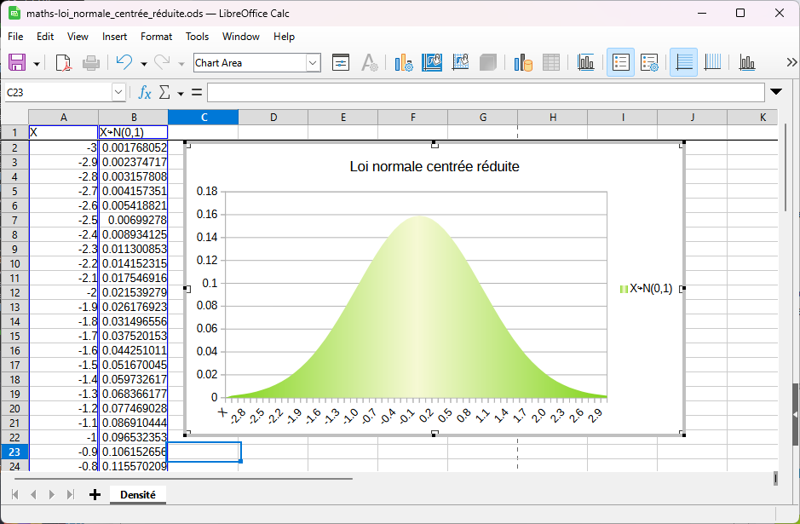The width and height of the screenshot is (800, 524).
Task: Select column A header
Action: [x=63, y=118]
